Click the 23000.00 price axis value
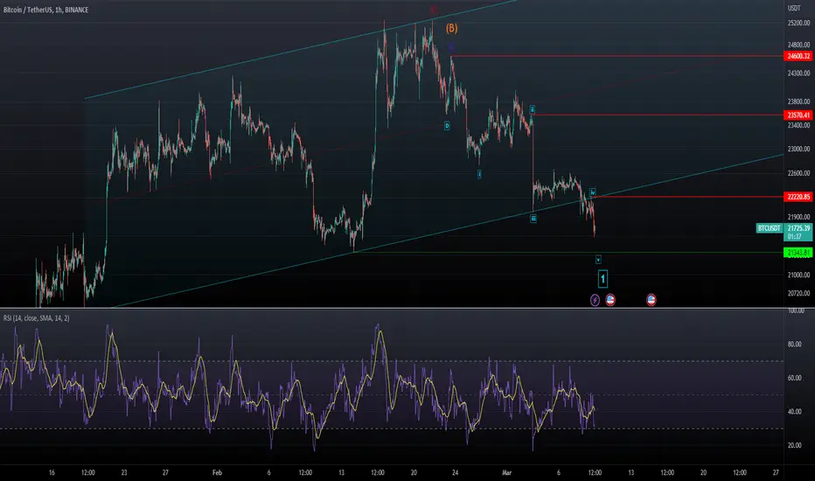This screenshot has width=815, height=481. point(798,149)
